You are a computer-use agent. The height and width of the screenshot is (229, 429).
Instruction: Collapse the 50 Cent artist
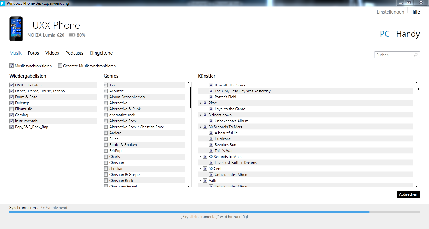tap(201, 169)
